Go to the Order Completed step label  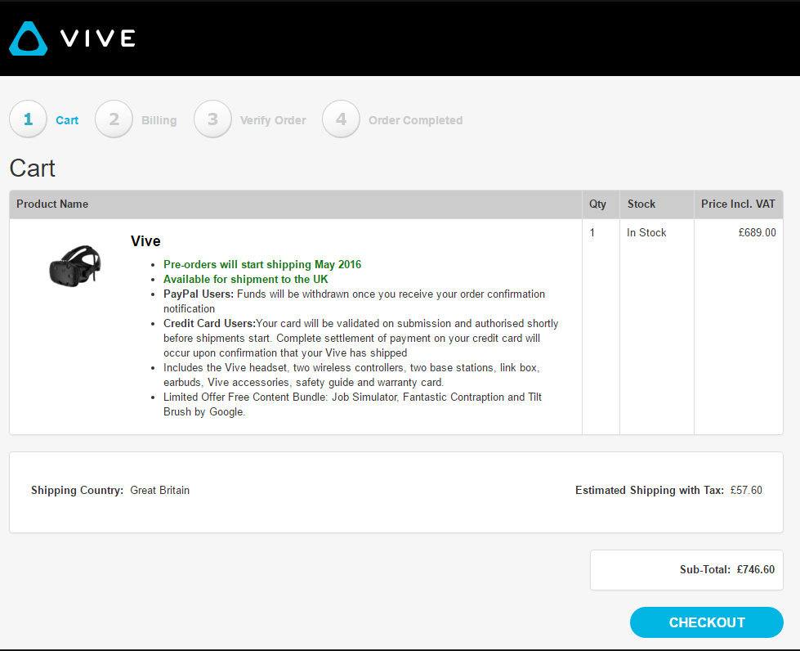coord(416,120)
